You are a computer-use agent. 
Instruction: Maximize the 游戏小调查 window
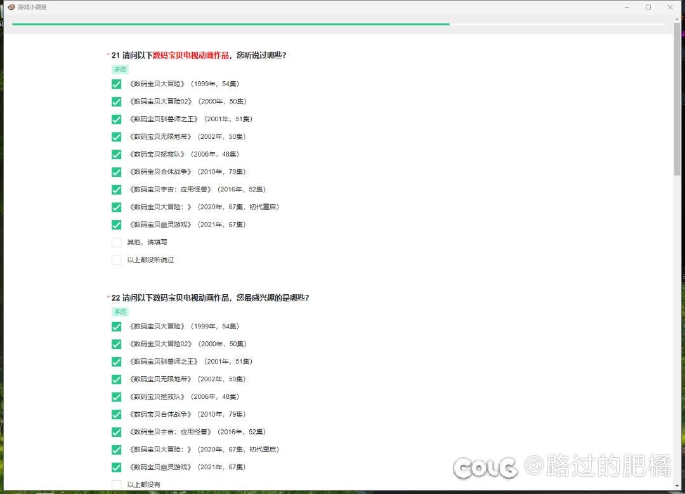tap(648, 7)
